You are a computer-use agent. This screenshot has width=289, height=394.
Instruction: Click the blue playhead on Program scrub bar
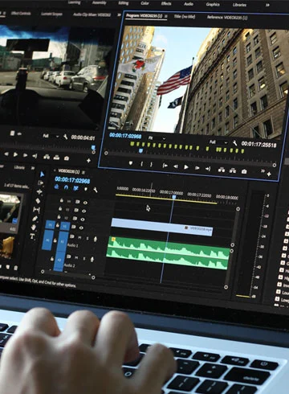tap(140, 151)
